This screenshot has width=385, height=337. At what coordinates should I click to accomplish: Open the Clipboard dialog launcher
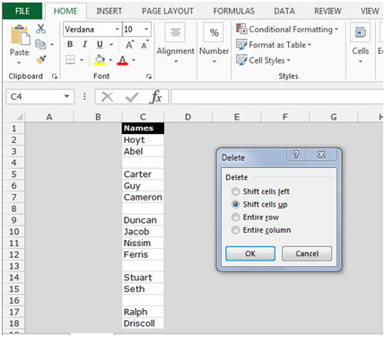(x=55, y=76)
